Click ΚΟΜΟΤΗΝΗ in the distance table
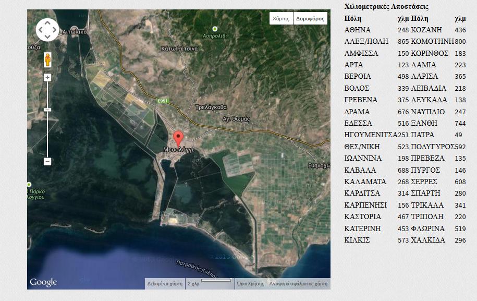 pos(432,41)
